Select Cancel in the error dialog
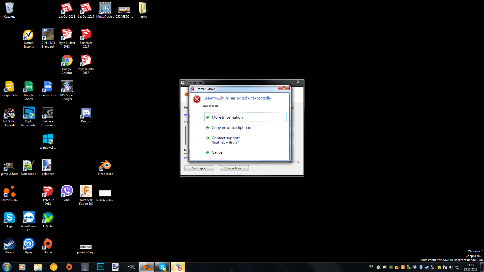Viewport: 484px width, 272px height. (x=245, y=152)
